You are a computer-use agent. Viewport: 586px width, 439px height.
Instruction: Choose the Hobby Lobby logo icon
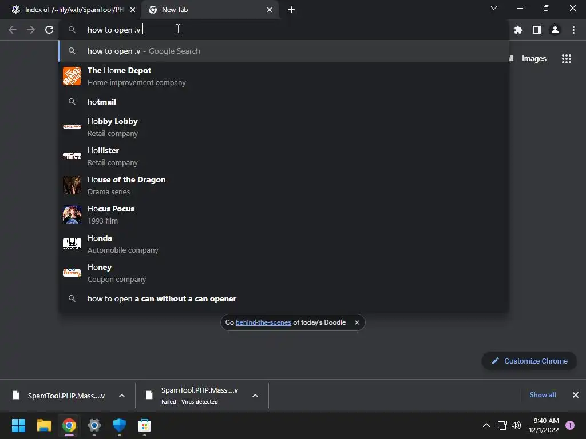pyautogui.click(x=72, y=127)
